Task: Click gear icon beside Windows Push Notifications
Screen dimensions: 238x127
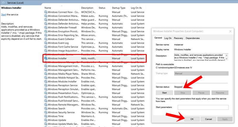Action: pyautogui.click(x=46, y=97)
